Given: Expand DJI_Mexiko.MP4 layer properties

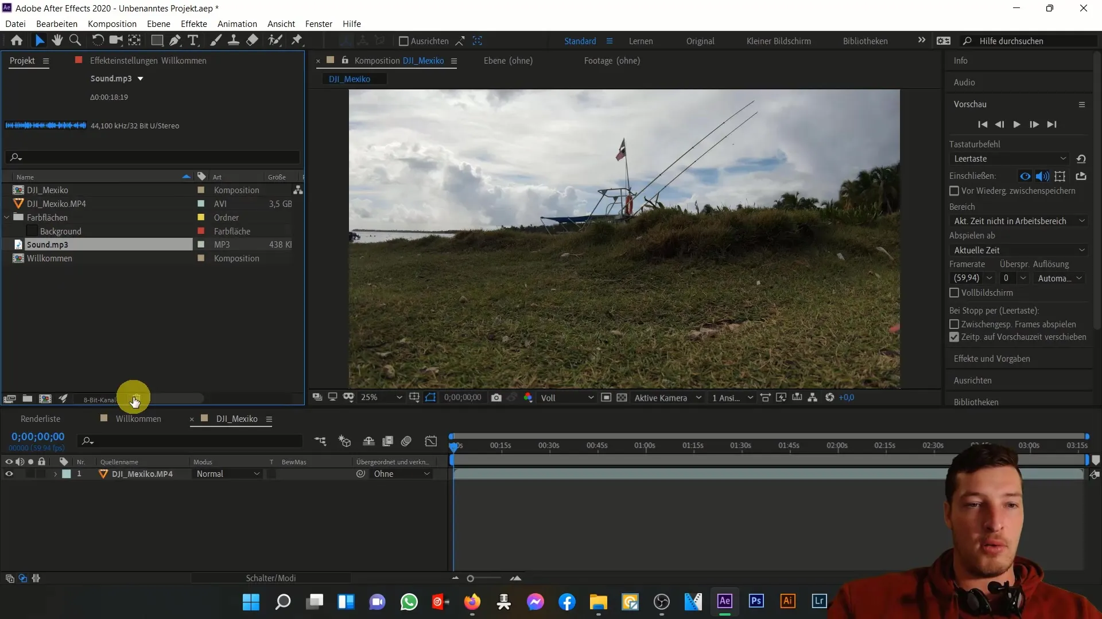Looking at the screenshot, I should 55,474.
